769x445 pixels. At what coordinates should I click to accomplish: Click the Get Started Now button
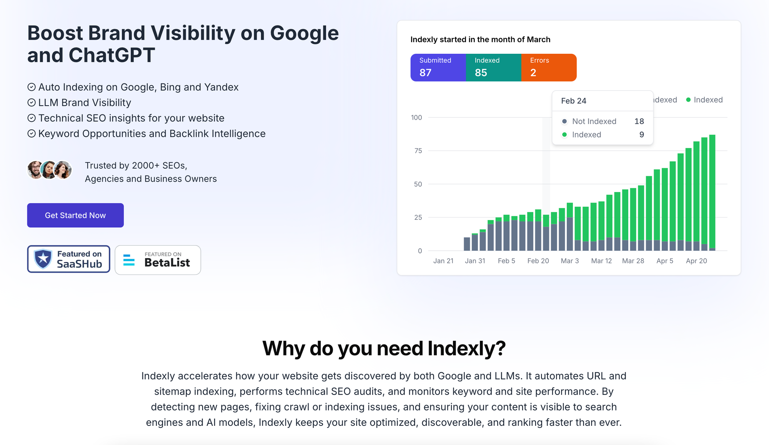pos(75,215)
